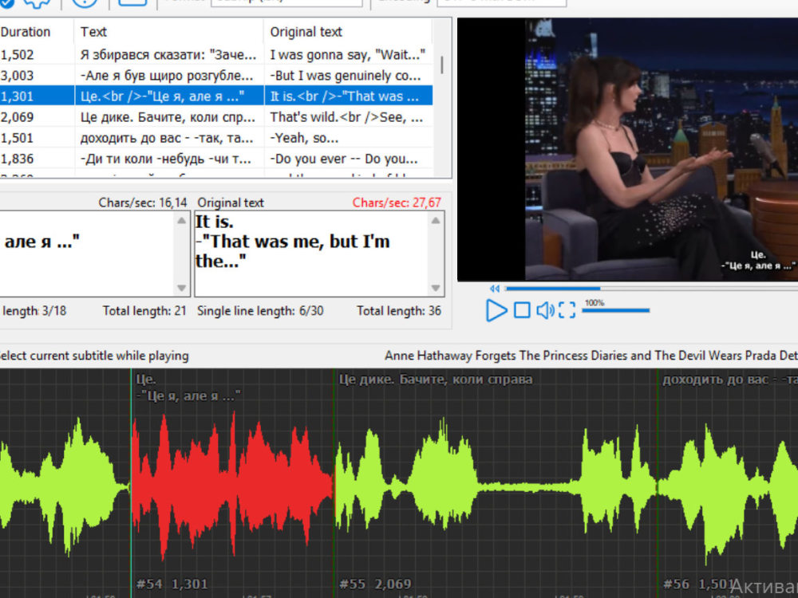Image resolution: width=798 pixels, height=598 pixels.
Task: Mute audio using the speaker icon
Action: (x=545, y=310)
